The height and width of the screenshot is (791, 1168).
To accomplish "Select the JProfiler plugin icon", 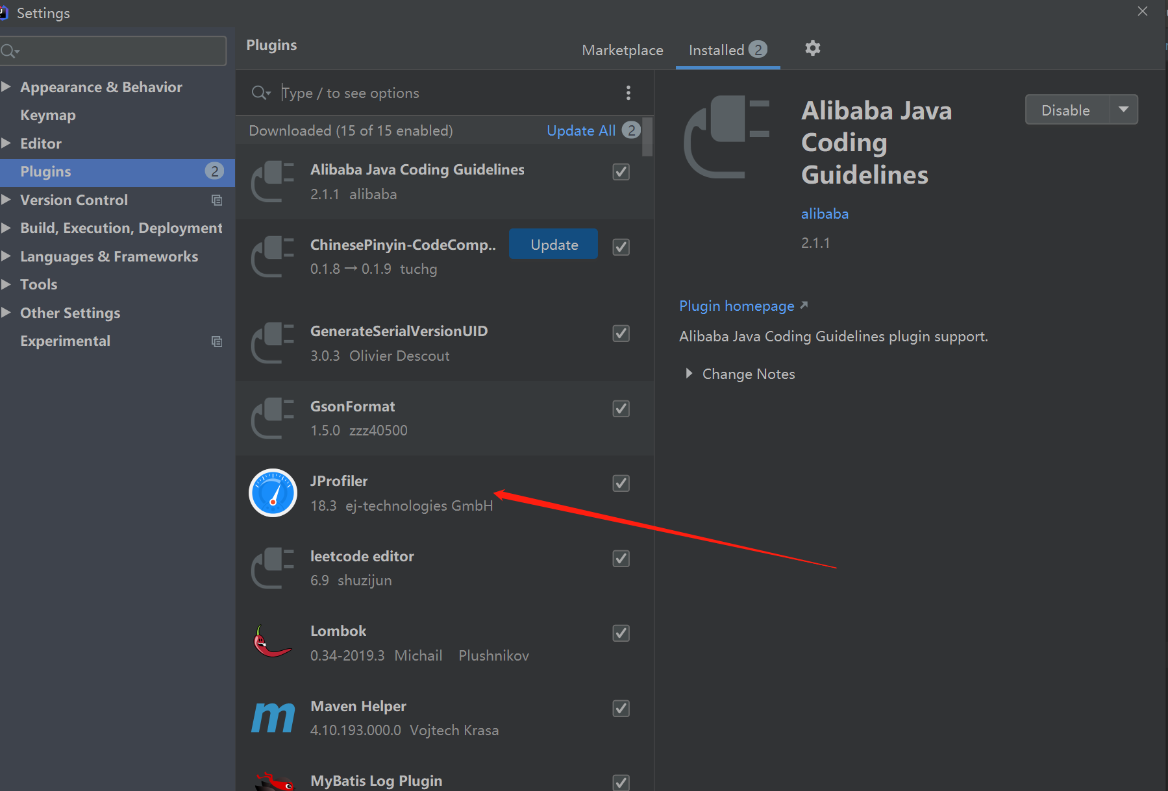I will point(273,493).
